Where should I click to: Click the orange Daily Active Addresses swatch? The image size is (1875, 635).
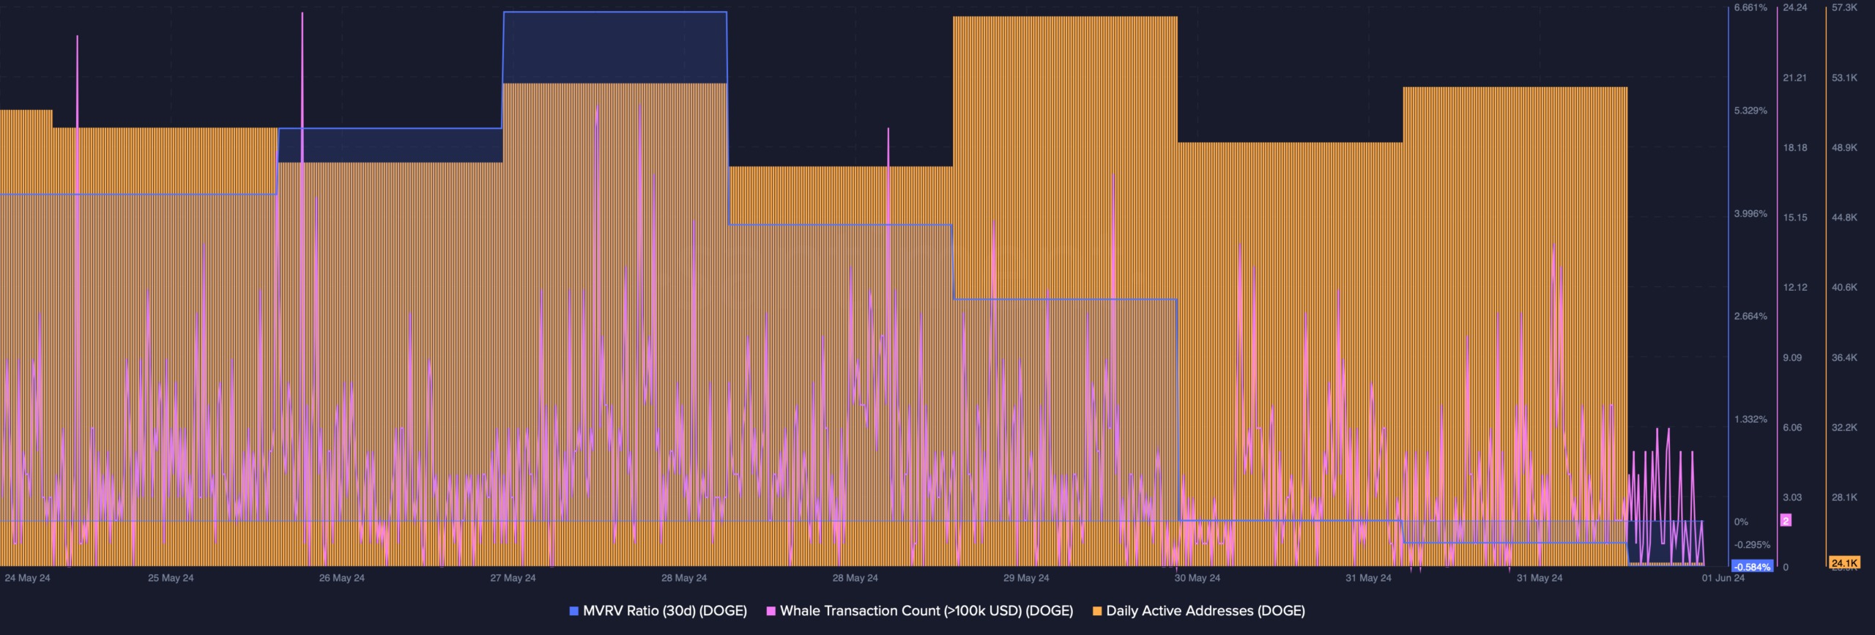pos(1097,611)
